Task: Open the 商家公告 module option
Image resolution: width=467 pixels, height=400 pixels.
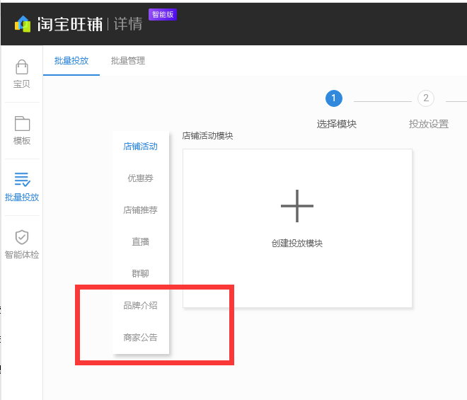Action: (140, 338)
